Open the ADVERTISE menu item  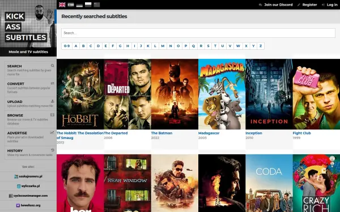[31, 137]
